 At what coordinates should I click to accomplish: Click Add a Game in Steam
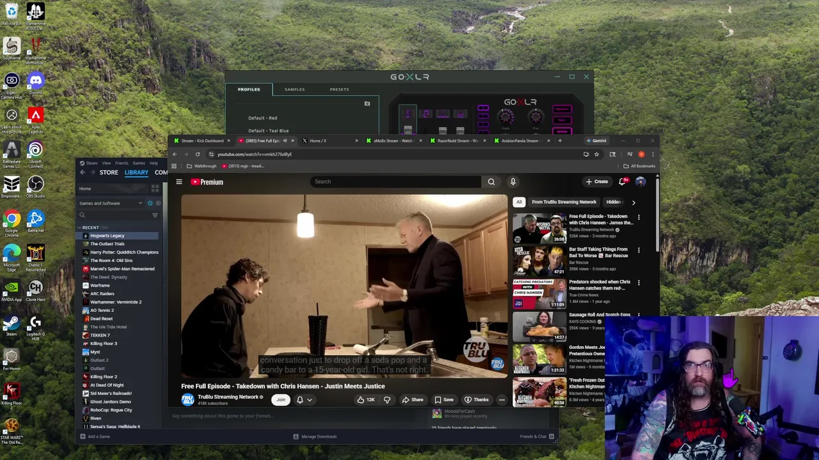95,436
